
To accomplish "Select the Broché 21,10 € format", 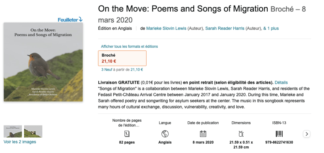I will pos(122,58).
